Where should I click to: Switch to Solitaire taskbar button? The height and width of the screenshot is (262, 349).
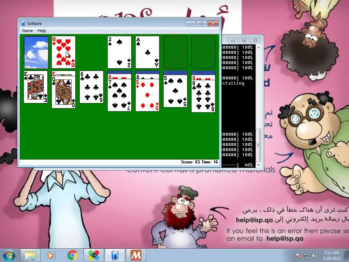(x=115, y=255)
